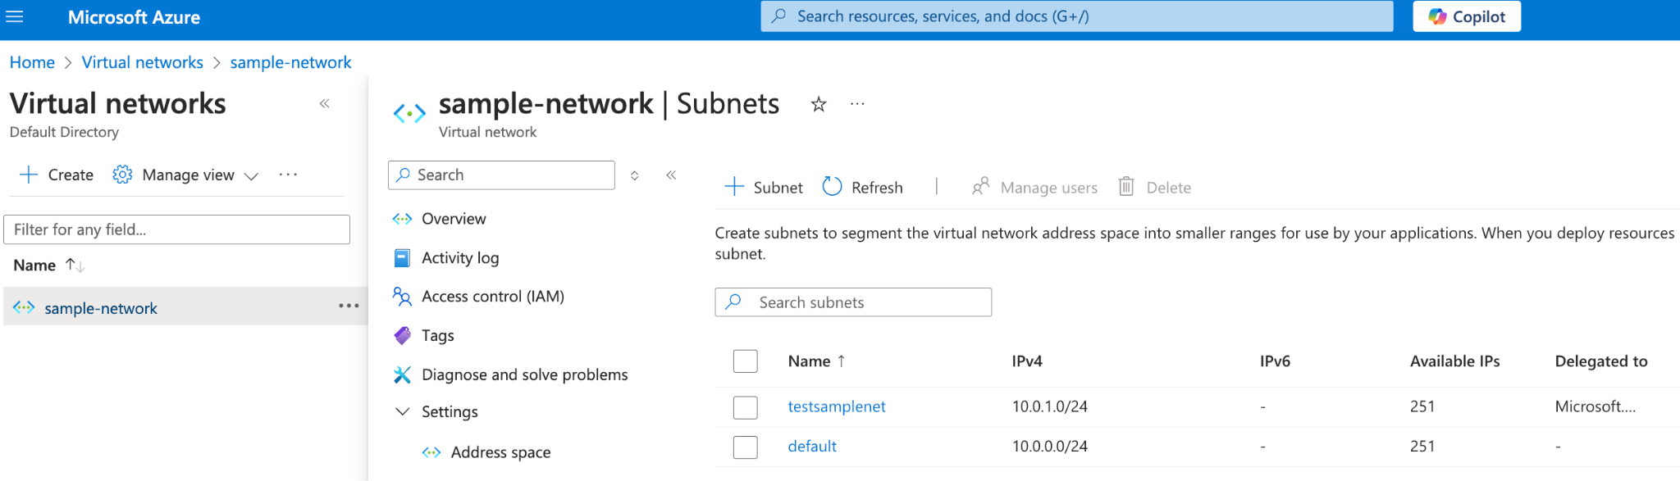Viewport: 1680px width, 481px height.
Task: Collapse the resource menu sidebar
Action: pos(671,175)
